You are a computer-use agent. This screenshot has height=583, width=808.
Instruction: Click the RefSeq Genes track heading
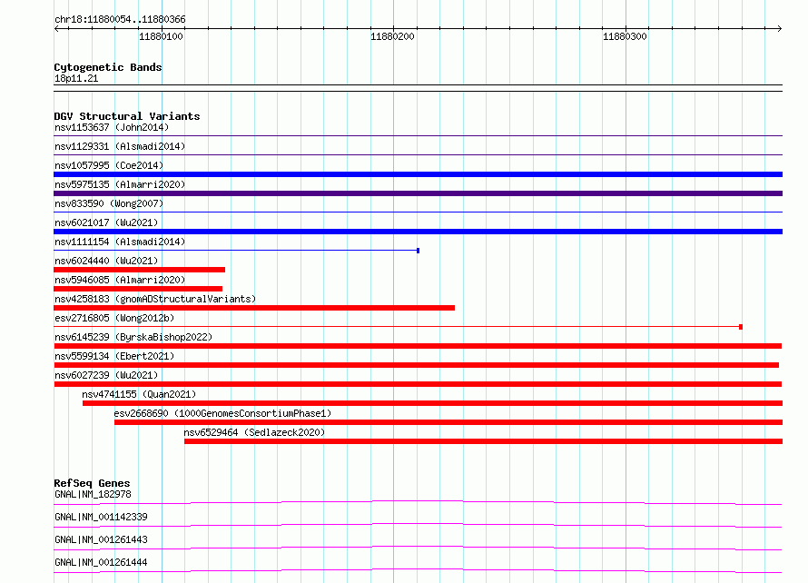pyautogui.click(x=92, y=483)
